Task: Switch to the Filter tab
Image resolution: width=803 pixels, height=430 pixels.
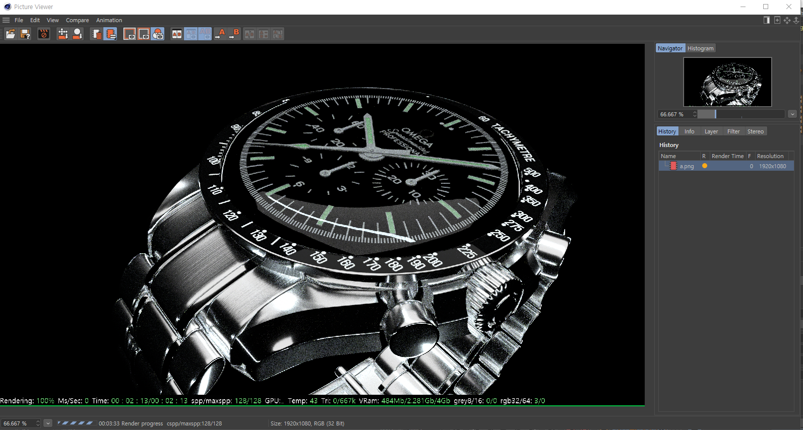Action: (x=733, y=131)
